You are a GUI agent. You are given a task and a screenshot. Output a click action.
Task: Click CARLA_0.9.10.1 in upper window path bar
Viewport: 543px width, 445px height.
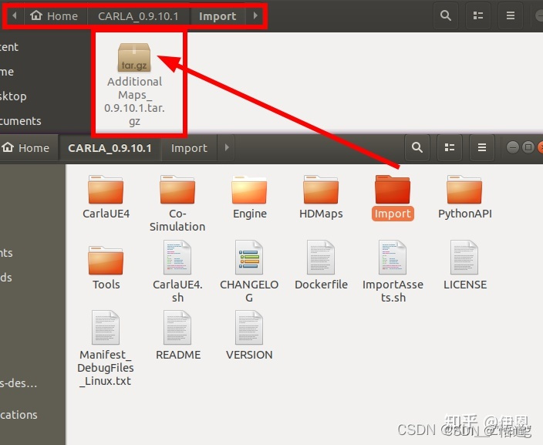138,16
